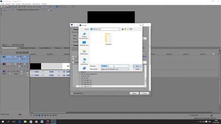Open the Вставка menu
This screenshot has width=221, height=124.
[x=18, y=4]
